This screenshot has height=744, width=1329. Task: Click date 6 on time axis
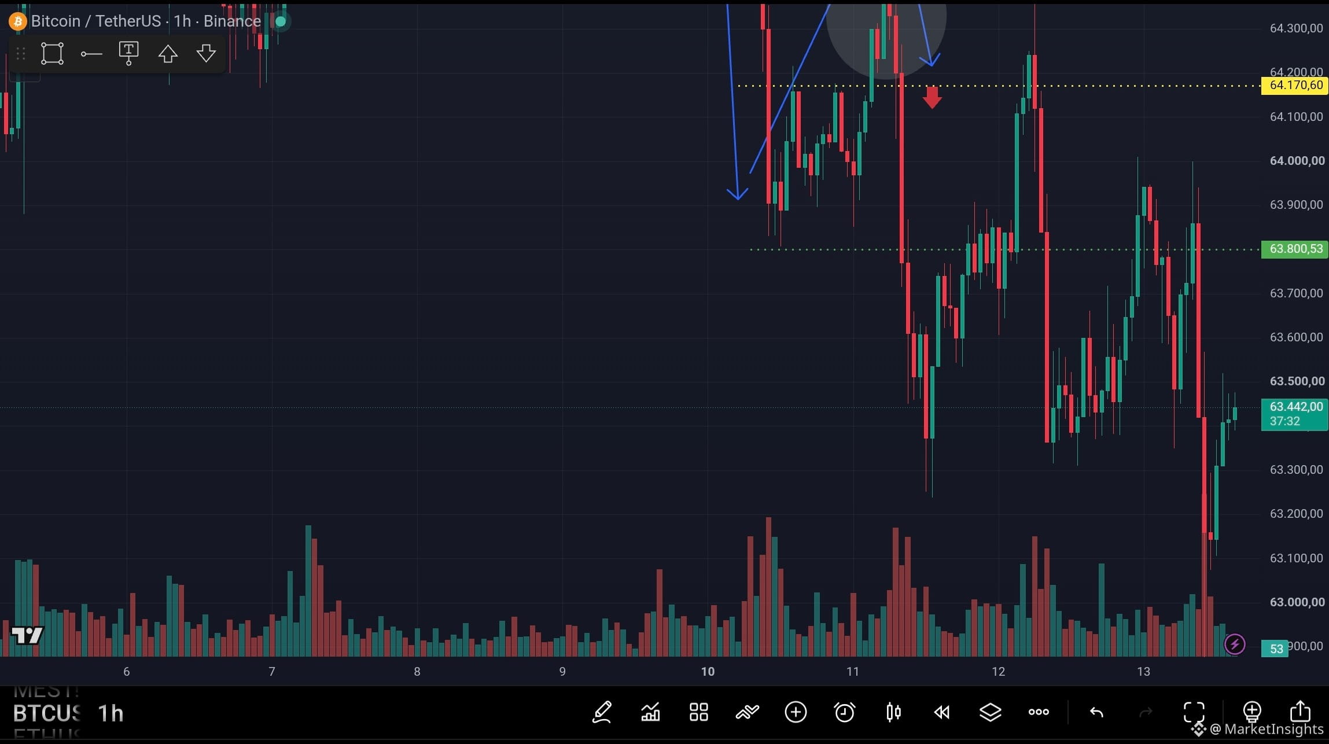point(127,672)
